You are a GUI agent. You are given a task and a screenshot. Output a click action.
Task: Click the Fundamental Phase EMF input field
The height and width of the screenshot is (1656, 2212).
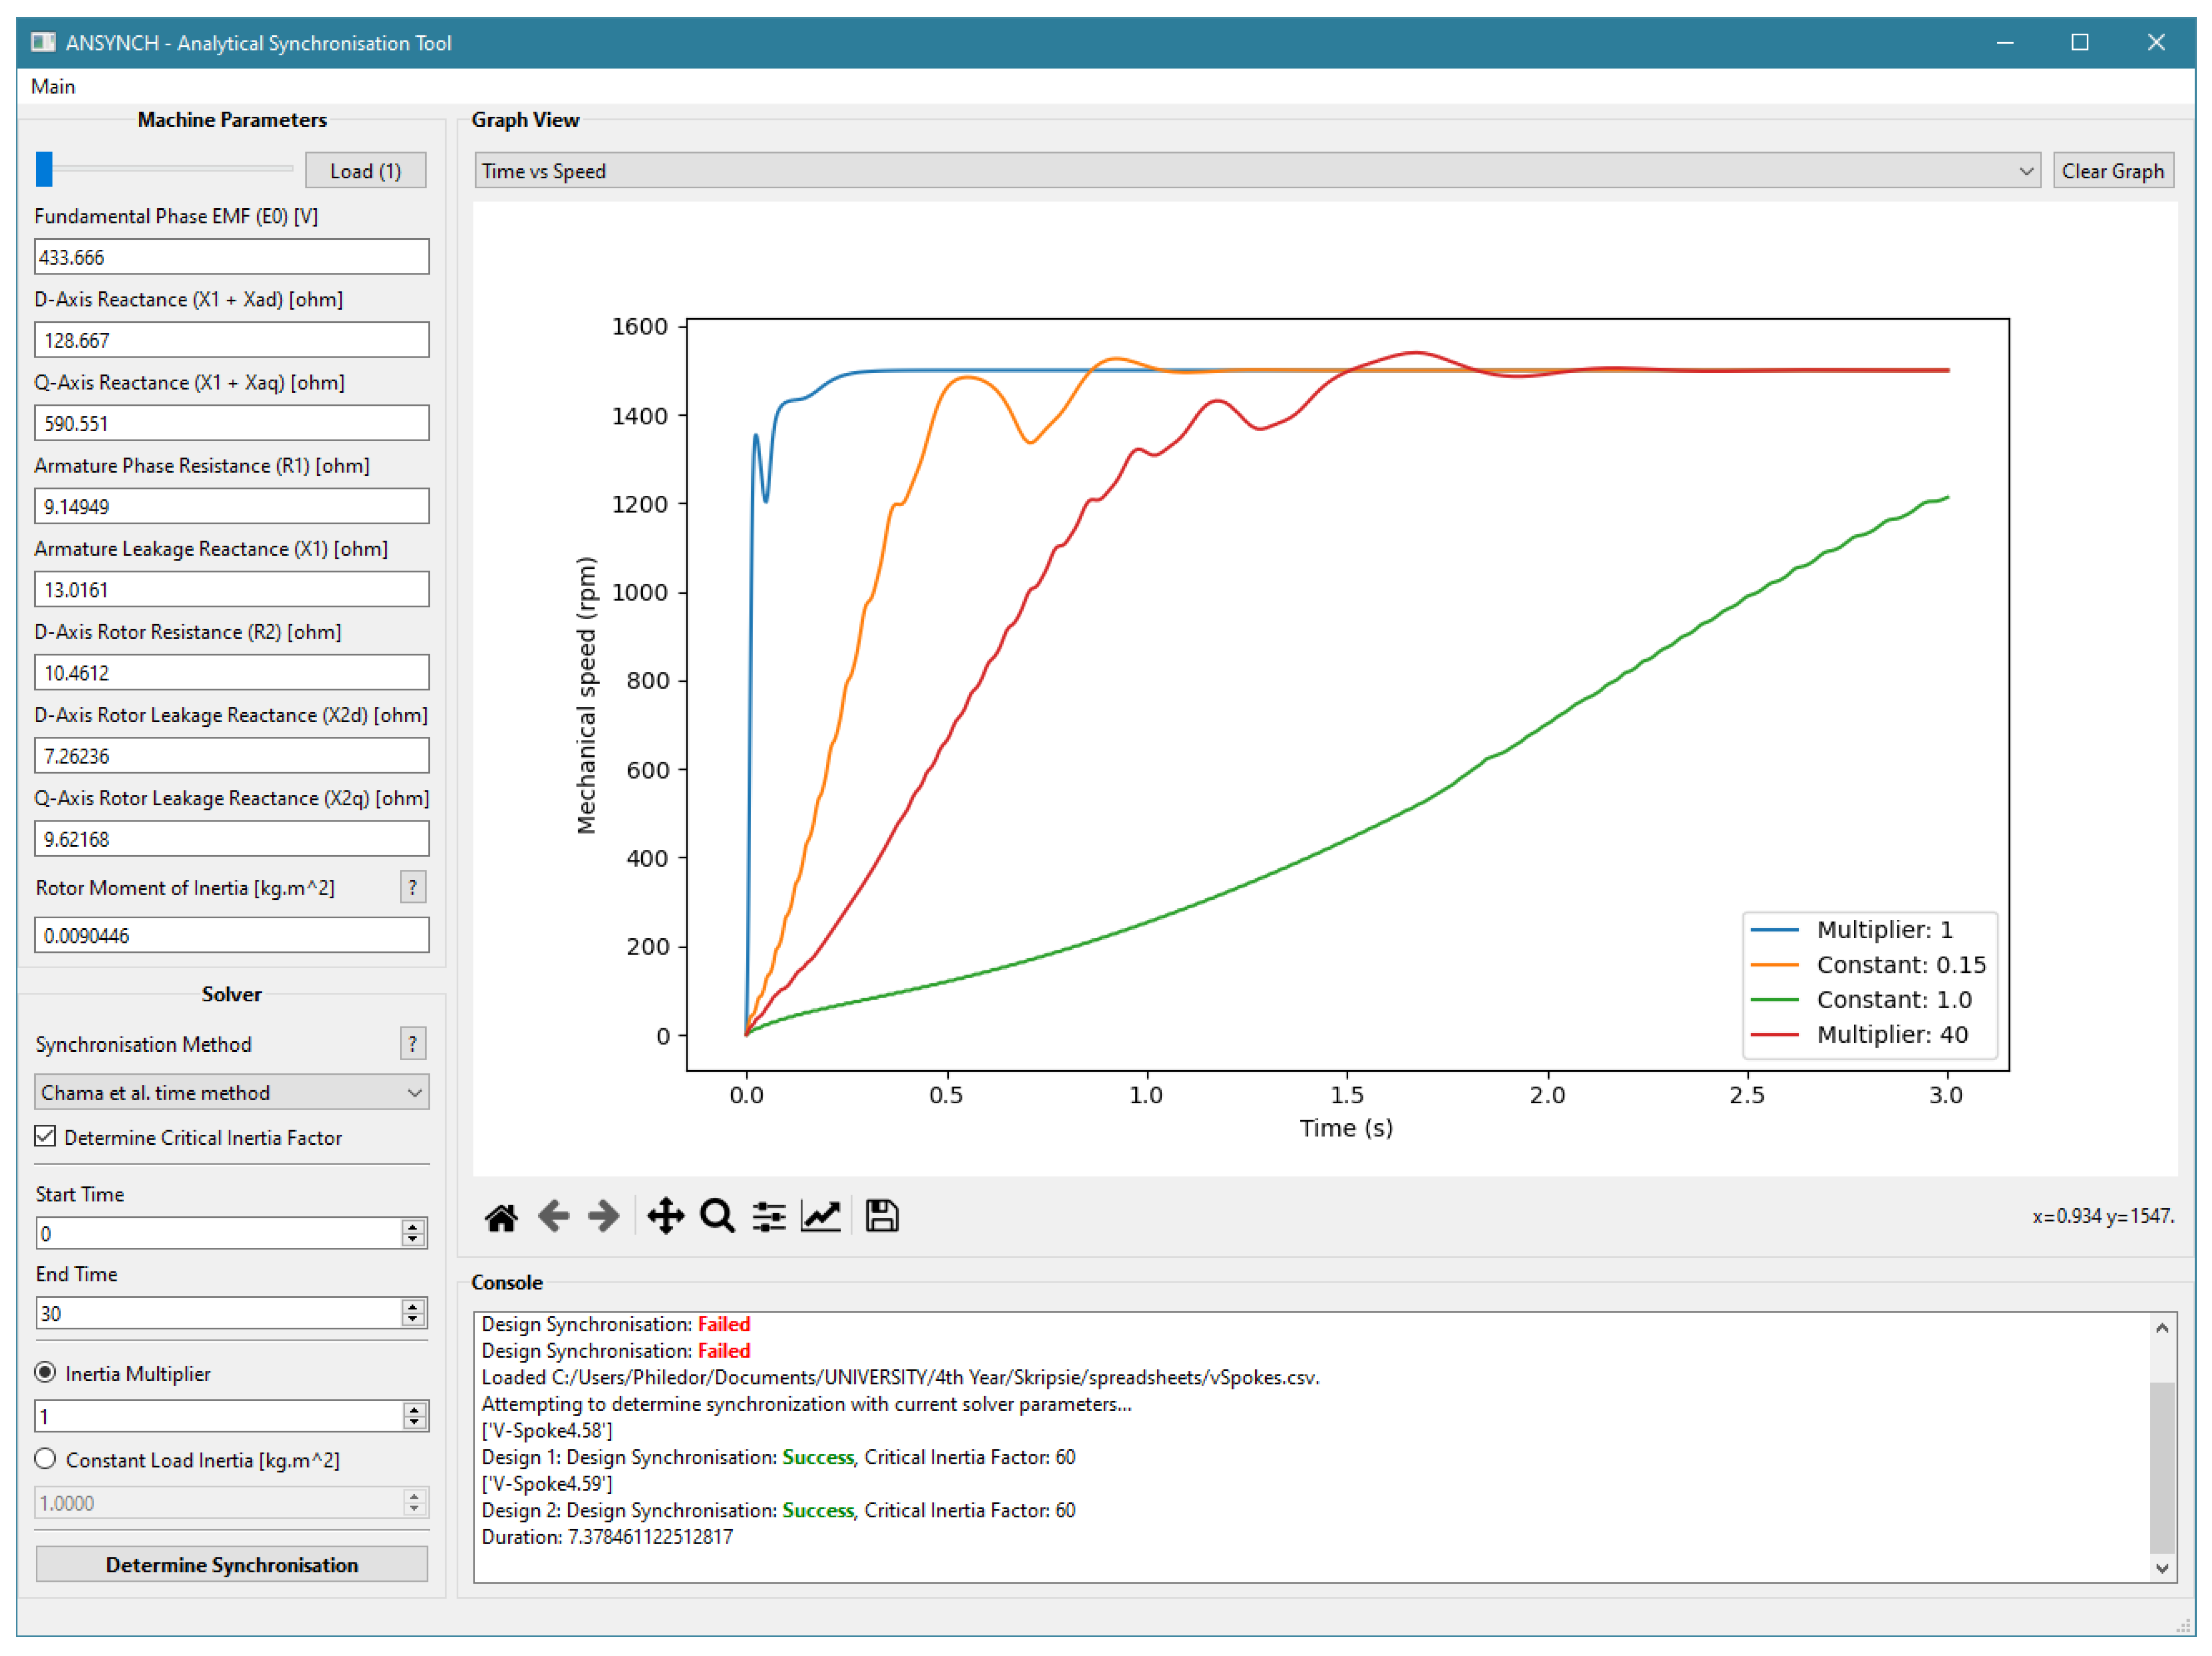231,257
